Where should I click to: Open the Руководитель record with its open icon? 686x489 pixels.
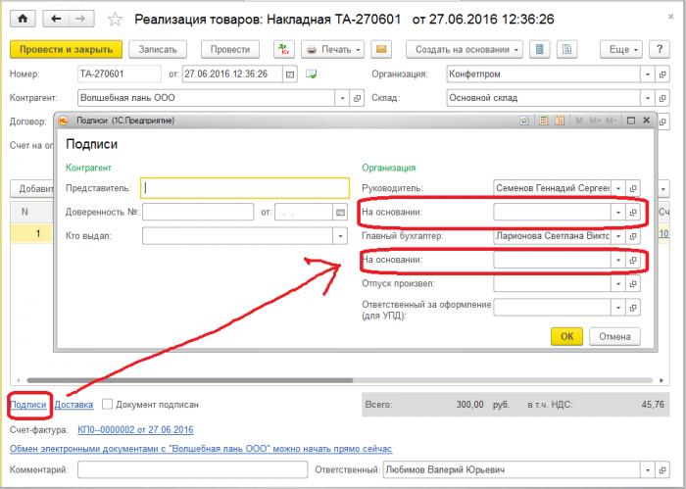633,188
